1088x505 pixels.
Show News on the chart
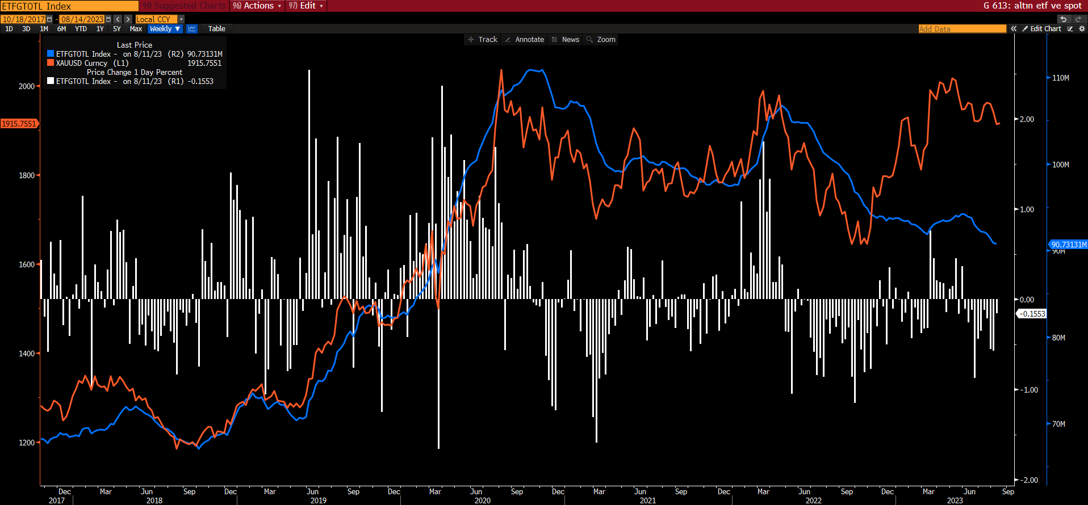click(566, 40)
